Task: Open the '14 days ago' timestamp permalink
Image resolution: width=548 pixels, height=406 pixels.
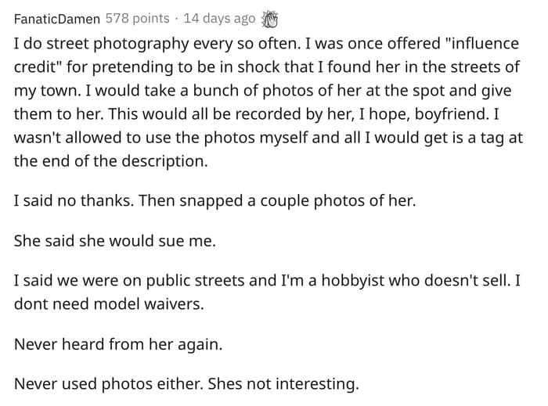Action: (x=219, y=19)
